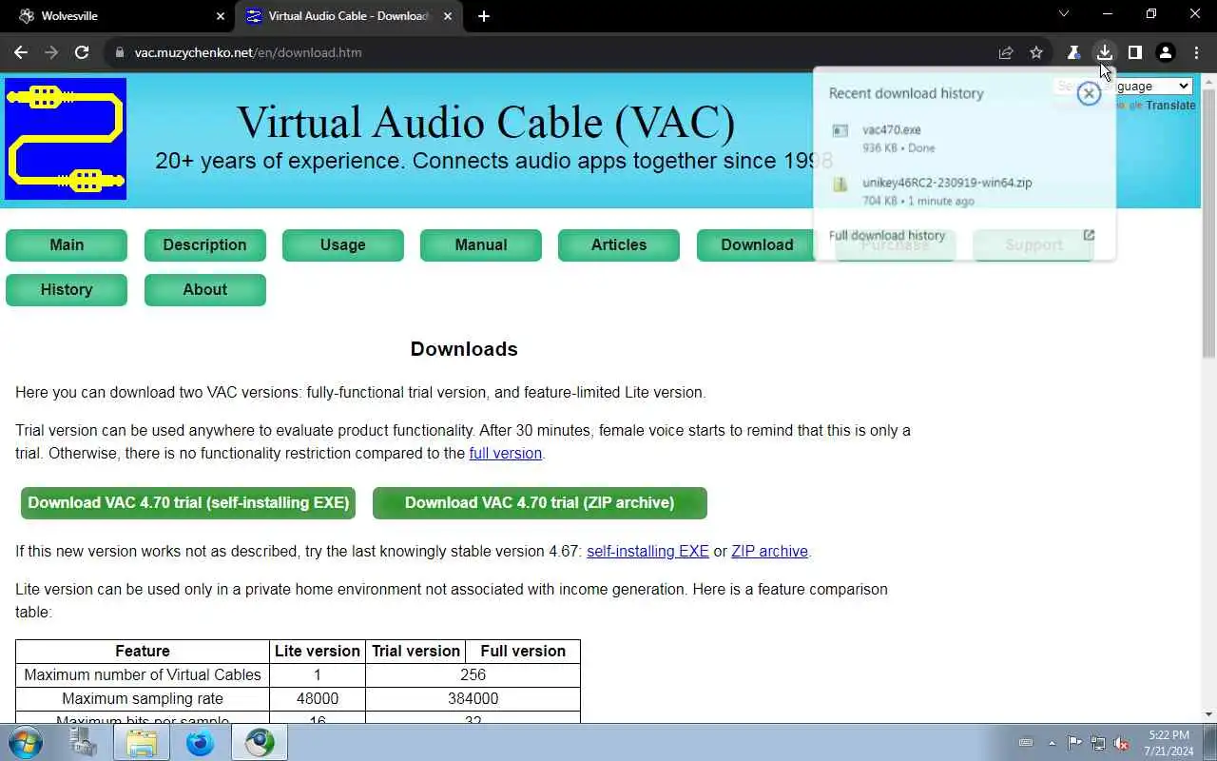The width and height of the screenshot is (1217, 761).
Task: Download version 4.67 self-installing EXE link
Action: coord(647,551)
